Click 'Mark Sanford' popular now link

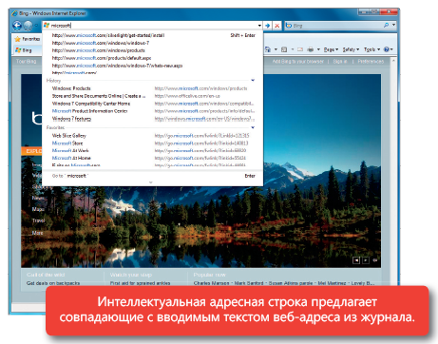click(249, 283)
